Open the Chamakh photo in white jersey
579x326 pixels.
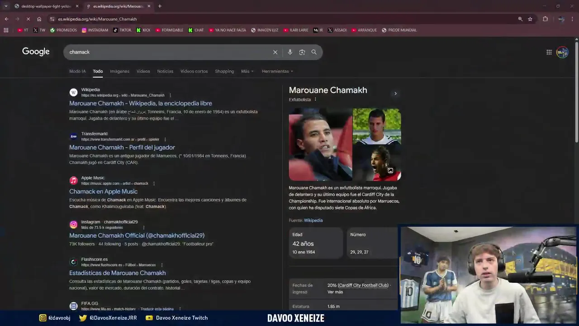click(x=377, y=126)
